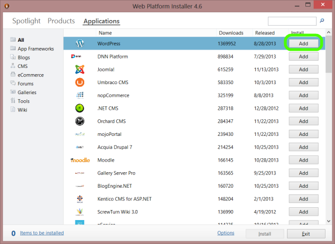
Task: Select the eCommerce category in sidebar
Action: (x=30, y=75)
